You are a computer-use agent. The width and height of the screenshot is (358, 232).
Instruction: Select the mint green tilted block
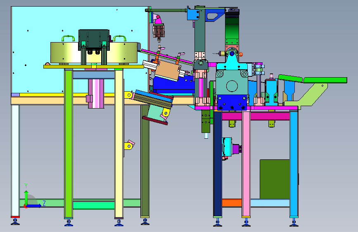pyautogui.click(x=155, y=114)
